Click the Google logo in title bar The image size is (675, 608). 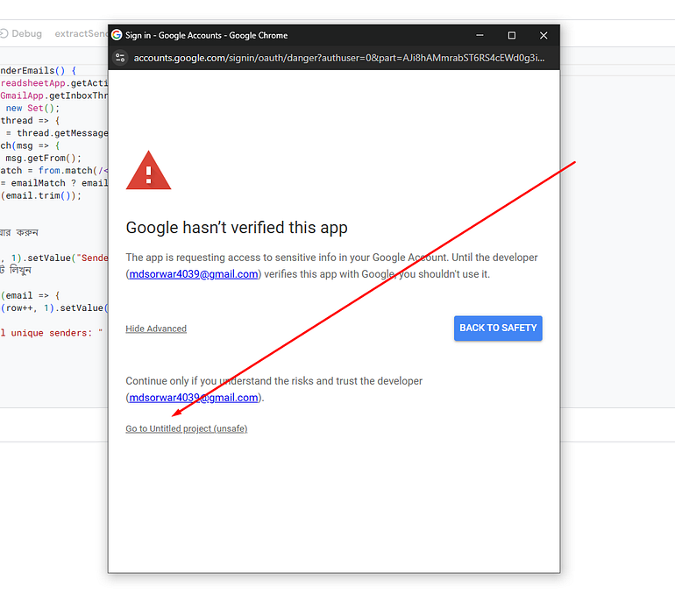click(117, 35)
